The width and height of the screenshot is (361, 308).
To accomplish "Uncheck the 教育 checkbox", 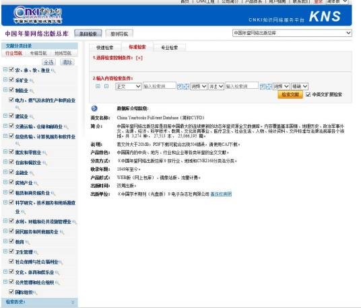I will (x=11, y=241).
